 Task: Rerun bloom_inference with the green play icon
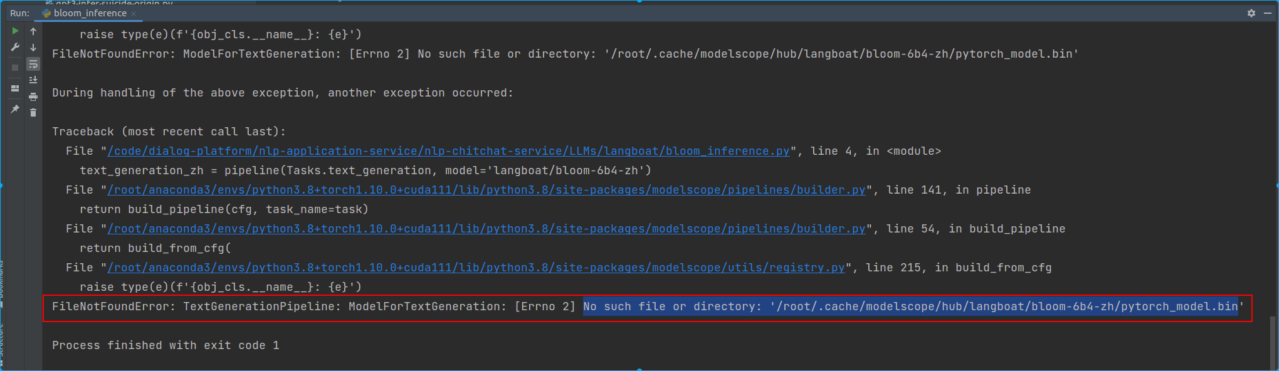coord(15,31)
